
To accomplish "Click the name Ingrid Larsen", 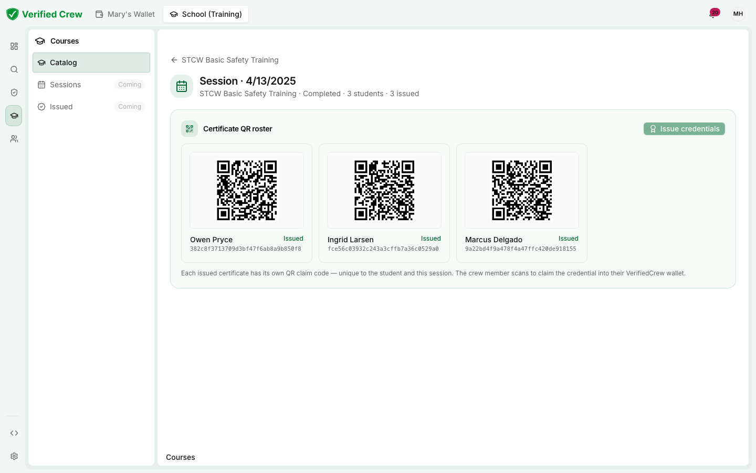I will pos(351,240).
